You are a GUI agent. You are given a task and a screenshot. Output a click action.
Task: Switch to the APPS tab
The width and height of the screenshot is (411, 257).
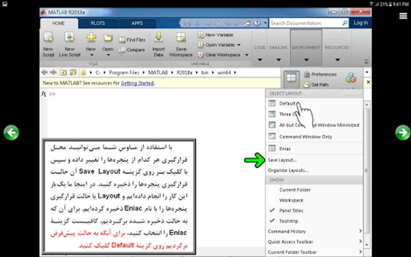point(137,23)
